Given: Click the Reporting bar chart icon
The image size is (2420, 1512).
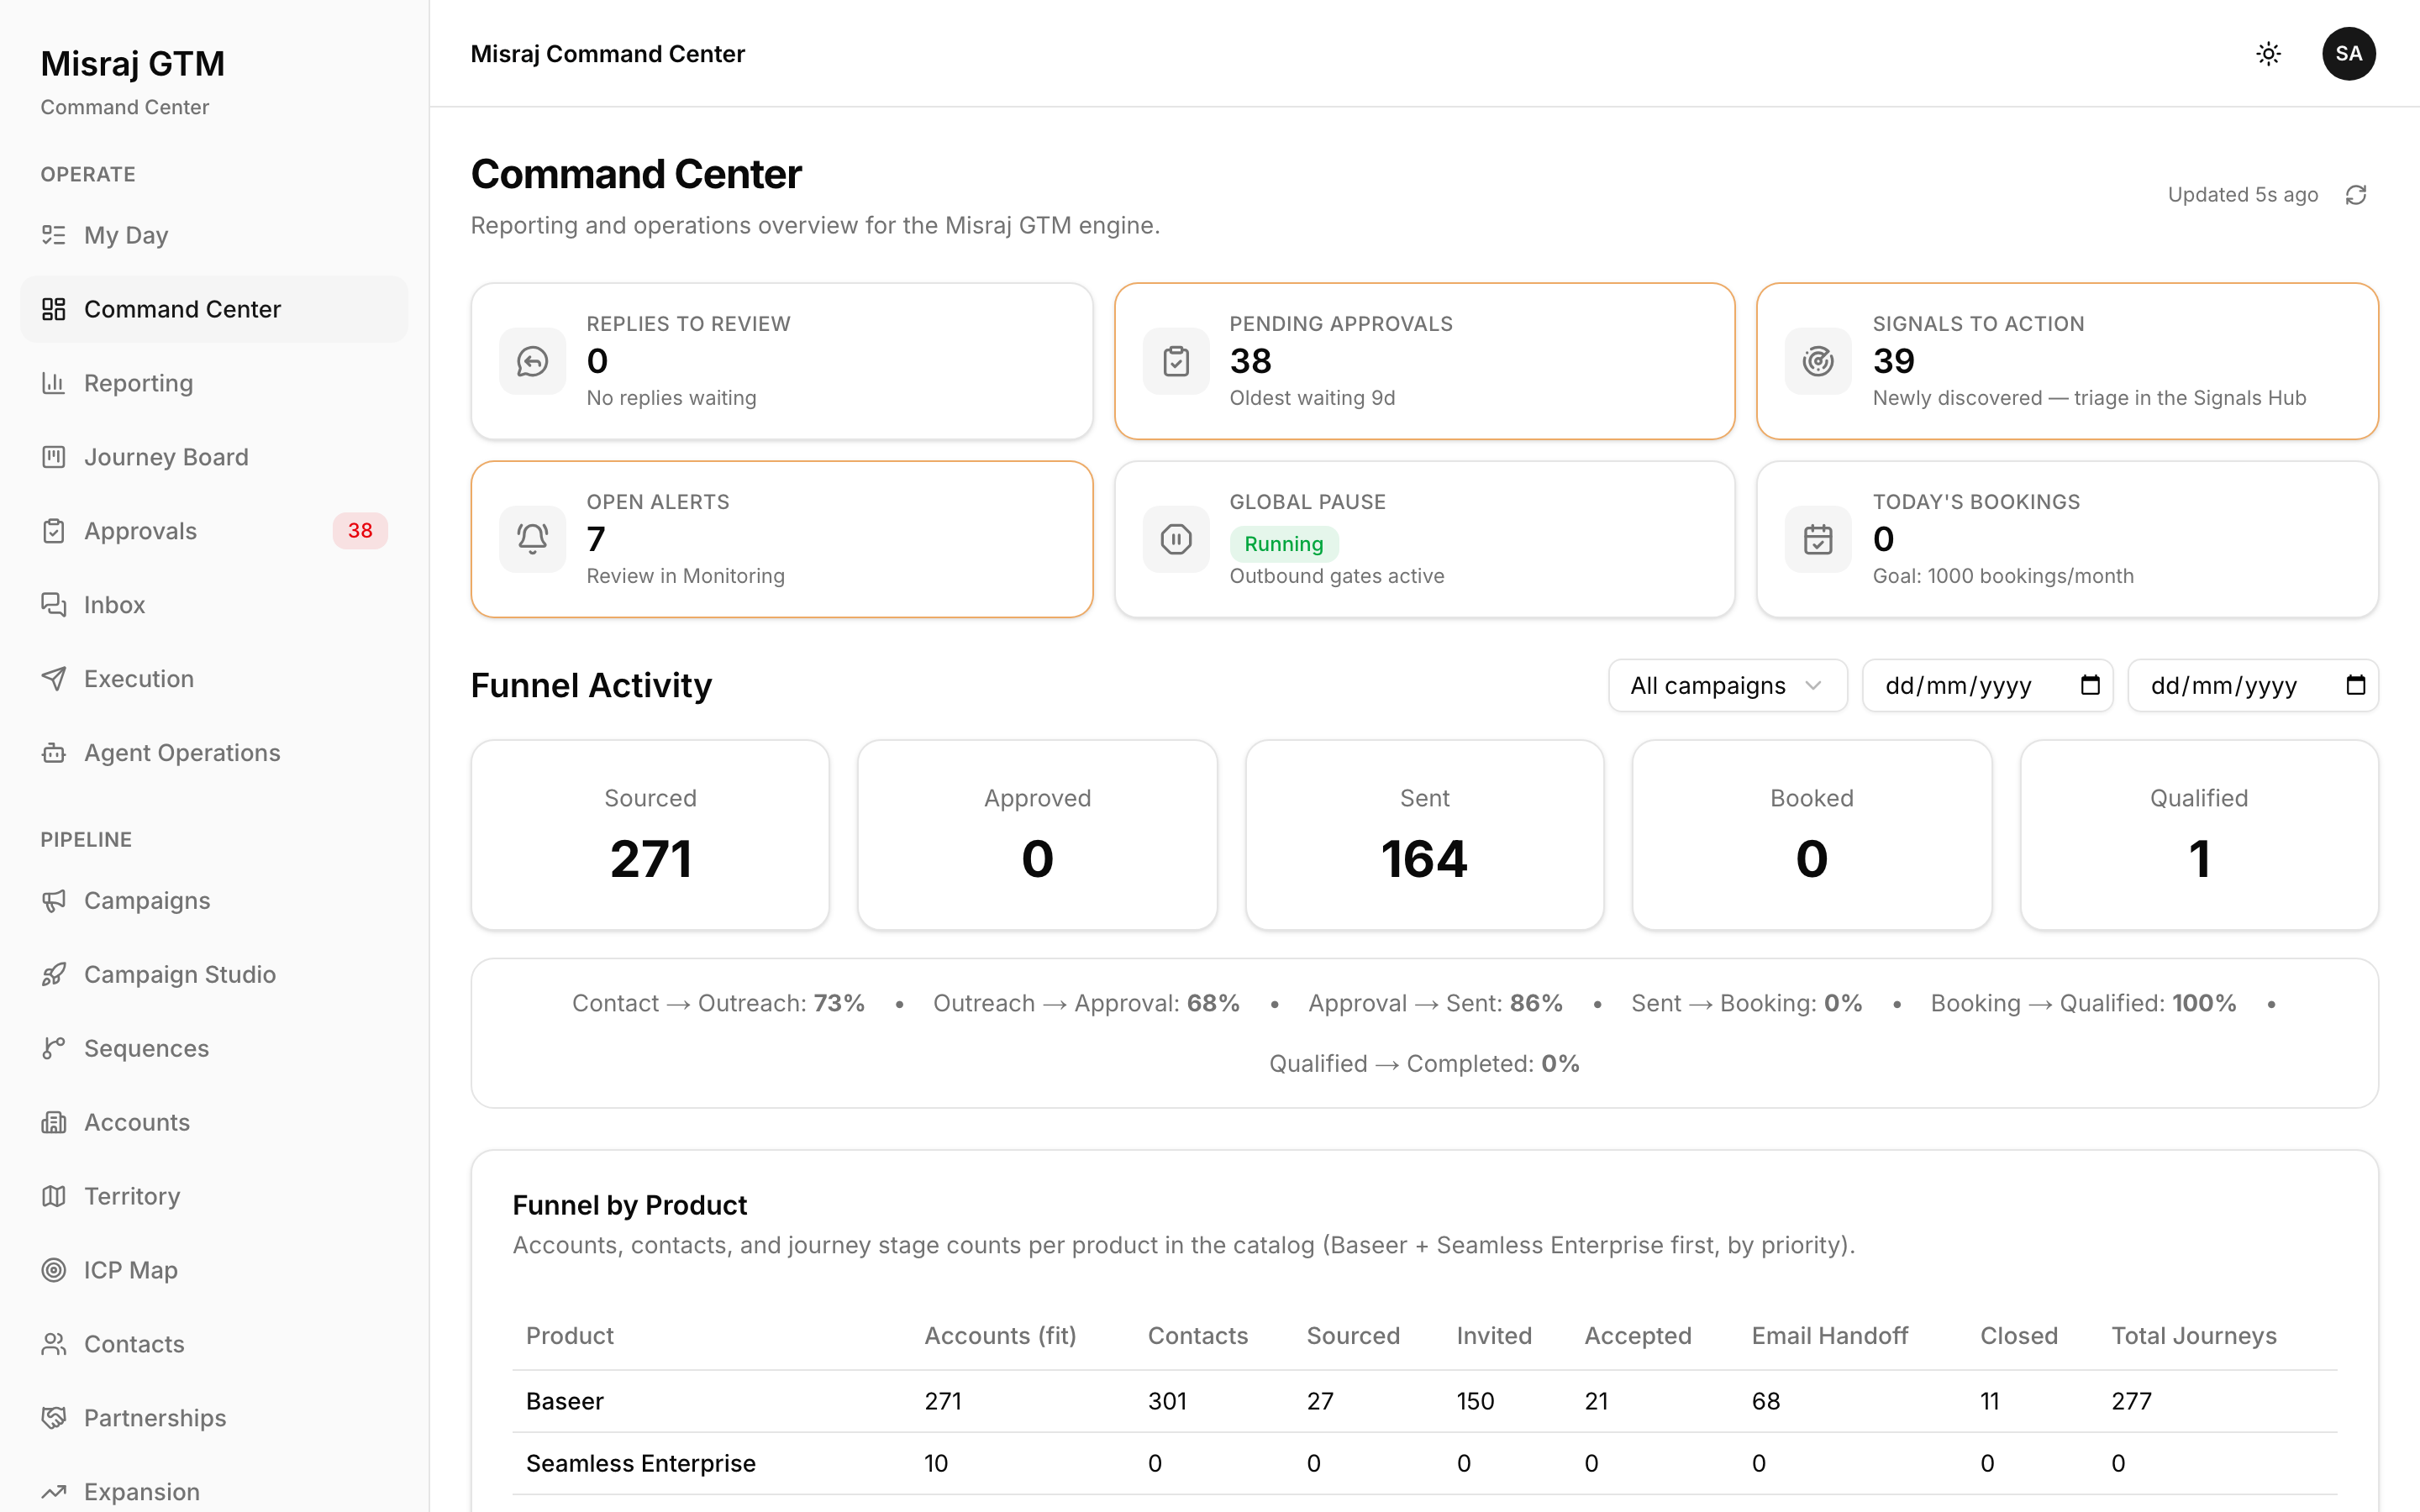Looking at the screenshot, I should [54, 383].
